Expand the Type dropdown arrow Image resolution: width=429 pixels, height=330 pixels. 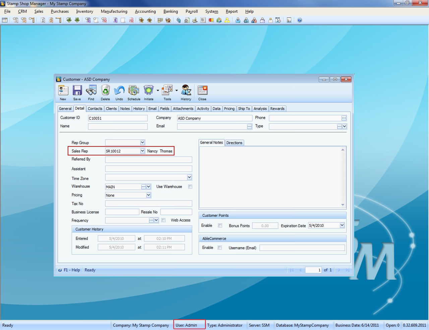click(345, 126)
